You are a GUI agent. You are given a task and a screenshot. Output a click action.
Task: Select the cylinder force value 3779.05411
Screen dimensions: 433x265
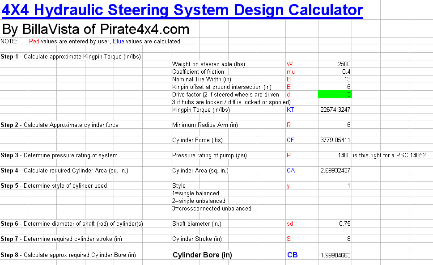(x=335, y=140)
